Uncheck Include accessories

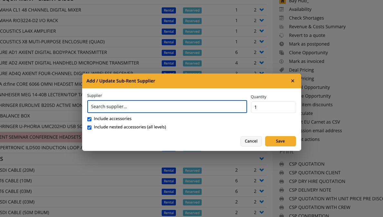point(90,119)
